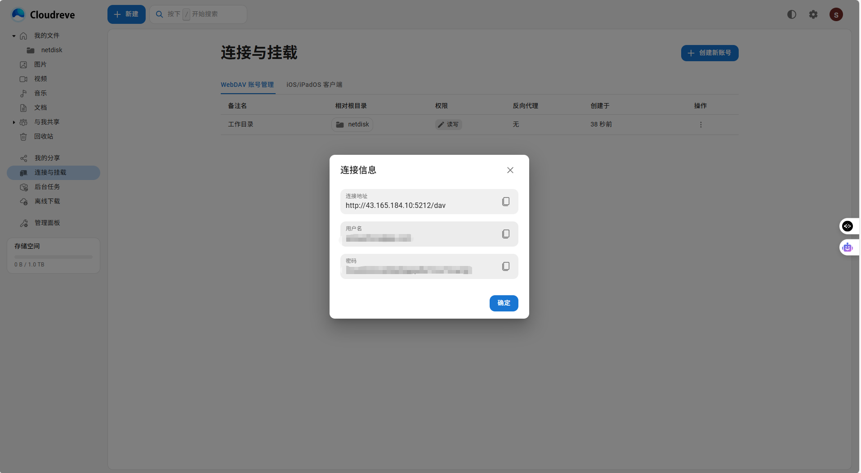
Task: Select the WebDAV 账号管理 tab
Action: click(247, 85)
